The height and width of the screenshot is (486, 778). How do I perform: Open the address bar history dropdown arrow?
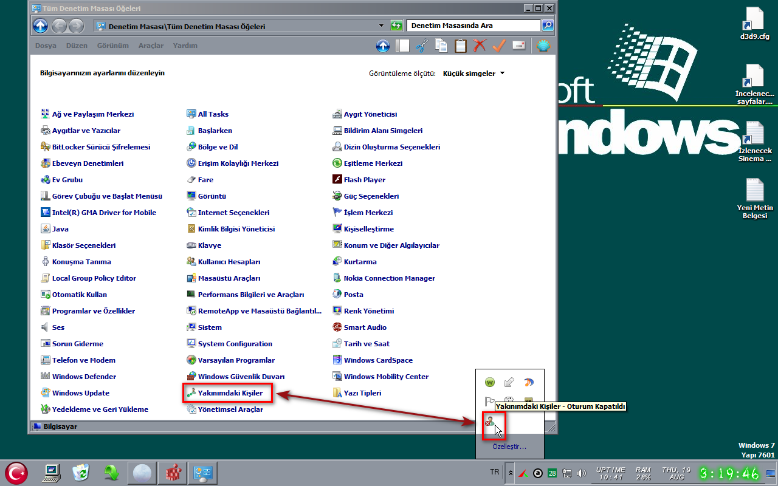coord(381,26)
